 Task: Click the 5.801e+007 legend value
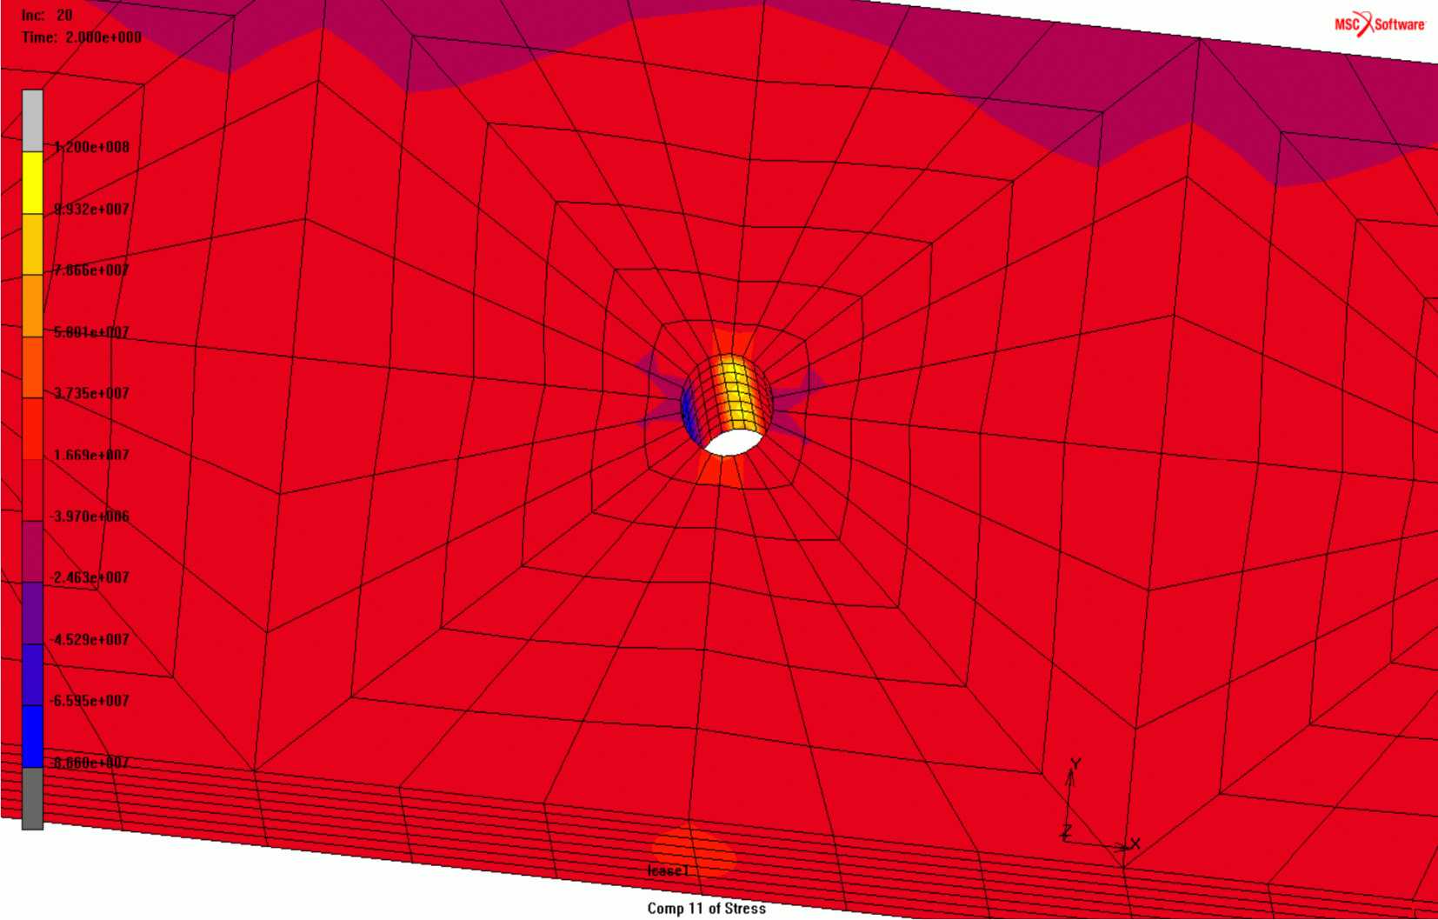tap(92, 332)
